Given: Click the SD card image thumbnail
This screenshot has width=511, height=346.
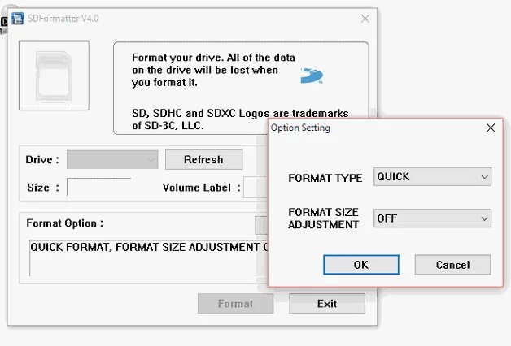Looking at the screenshot, I should pyautogui.click(x=54, y=76).
